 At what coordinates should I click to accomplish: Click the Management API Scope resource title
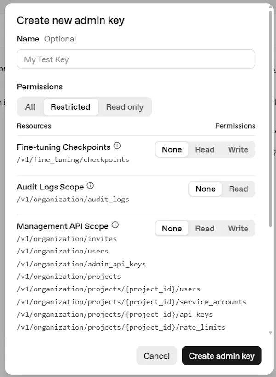coord(63,226)
